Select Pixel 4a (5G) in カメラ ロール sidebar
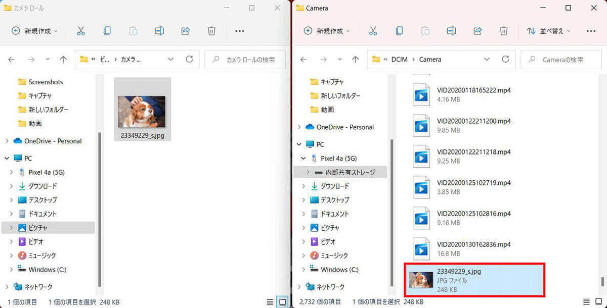Viewport: 607px width, 308px height. coord(46,172)
